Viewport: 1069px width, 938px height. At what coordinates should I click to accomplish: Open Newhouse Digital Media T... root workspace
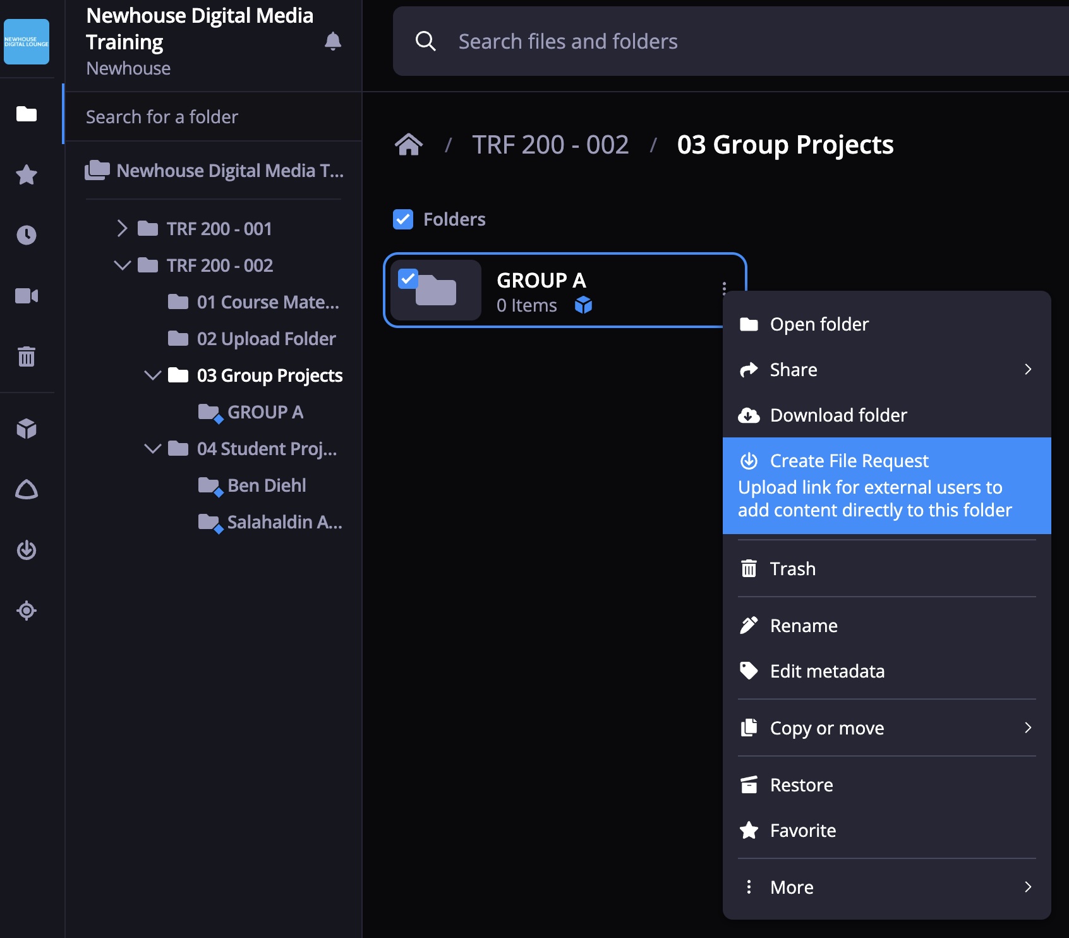[230, 171]
